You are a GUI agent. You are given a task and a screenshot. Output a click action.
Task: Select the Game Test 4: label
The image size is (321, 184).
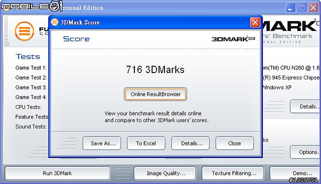click(x=31, y=97)
